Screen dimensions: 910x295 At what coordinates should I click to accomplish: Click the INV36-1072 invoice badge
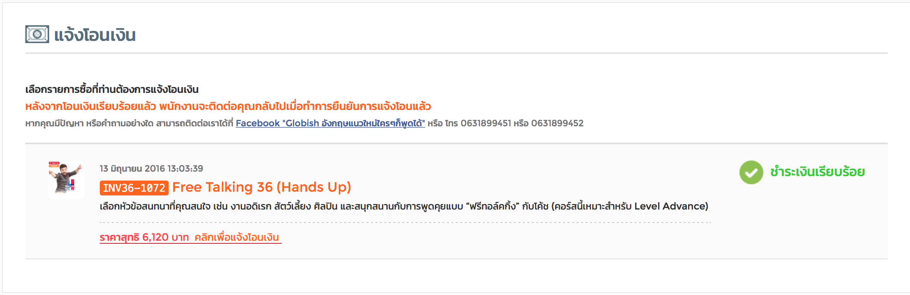[x=134, y=188]
